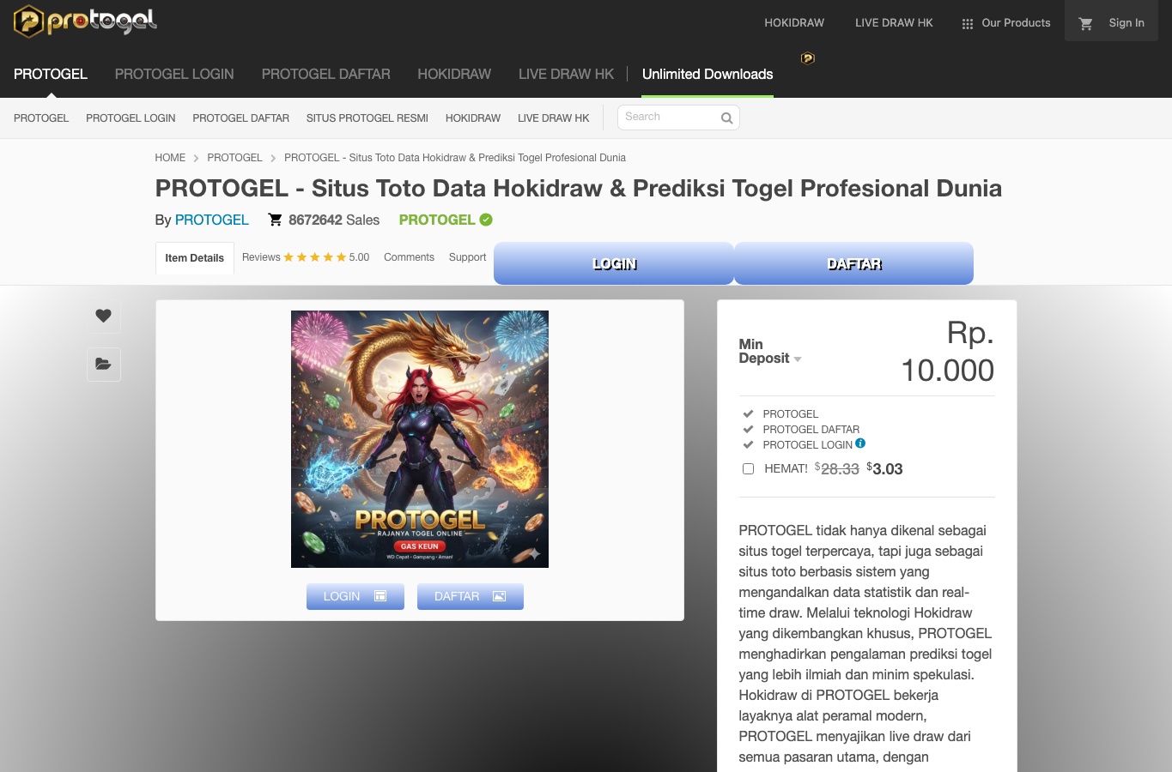
Task: Click PROTOGEL LOGIN in sub-navigation bar
Action: (x=131, y=118)
